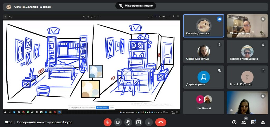Open the 'Ще 19 осіб' tile
Screen dimensions: 270x127
(204, 103)
